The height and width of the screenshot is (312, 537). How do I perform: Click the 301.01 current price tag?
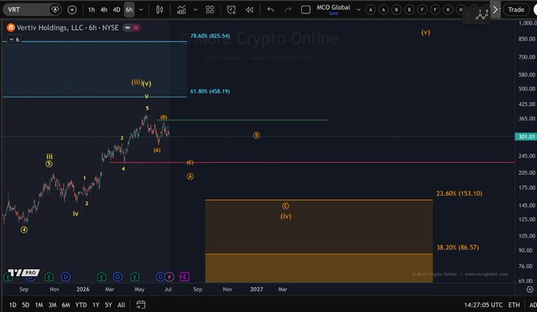[x=526, y=136]
